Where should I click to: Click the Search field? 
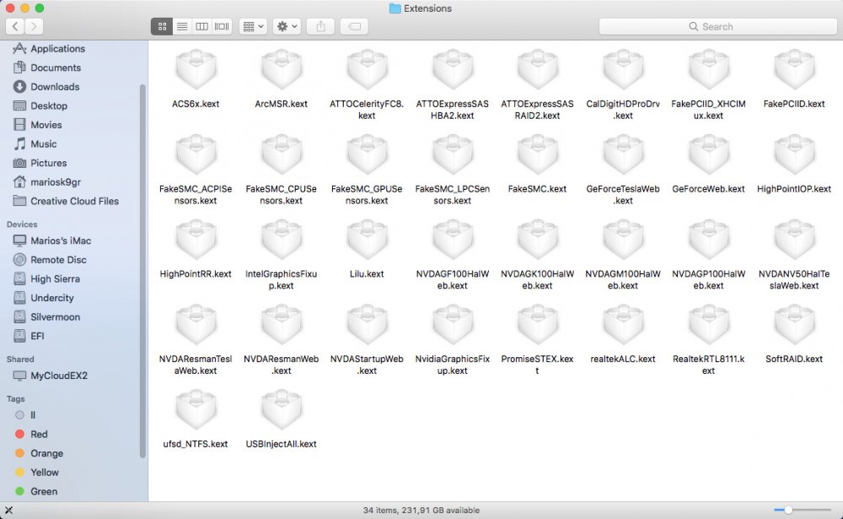[x=717, y=26]
